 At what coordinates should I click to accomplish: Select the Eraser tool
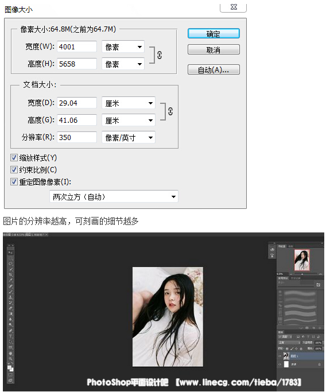pos(10,308)
